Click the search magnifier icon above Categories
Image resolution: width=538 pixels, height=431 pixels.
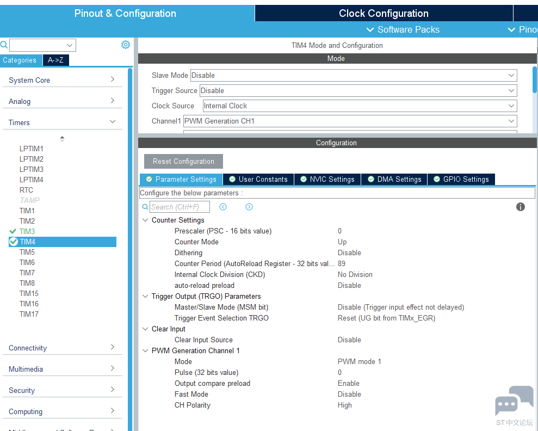tap(4, 45)
